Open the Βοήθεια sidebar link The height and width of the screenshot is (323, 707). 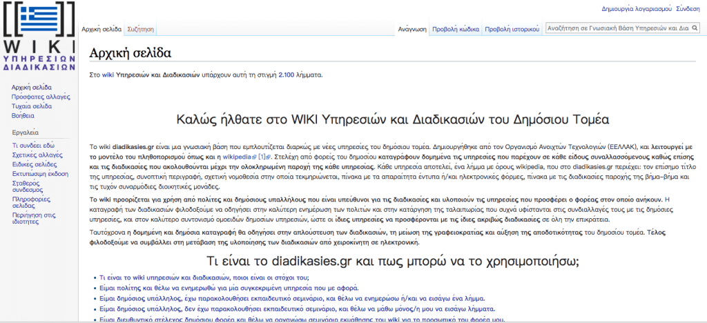[x=23, y=116]
